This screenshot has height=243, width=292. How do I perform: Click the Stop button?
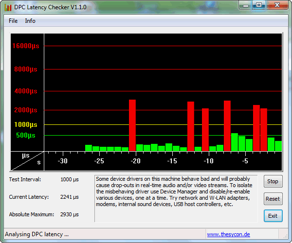tap(273, 181)
